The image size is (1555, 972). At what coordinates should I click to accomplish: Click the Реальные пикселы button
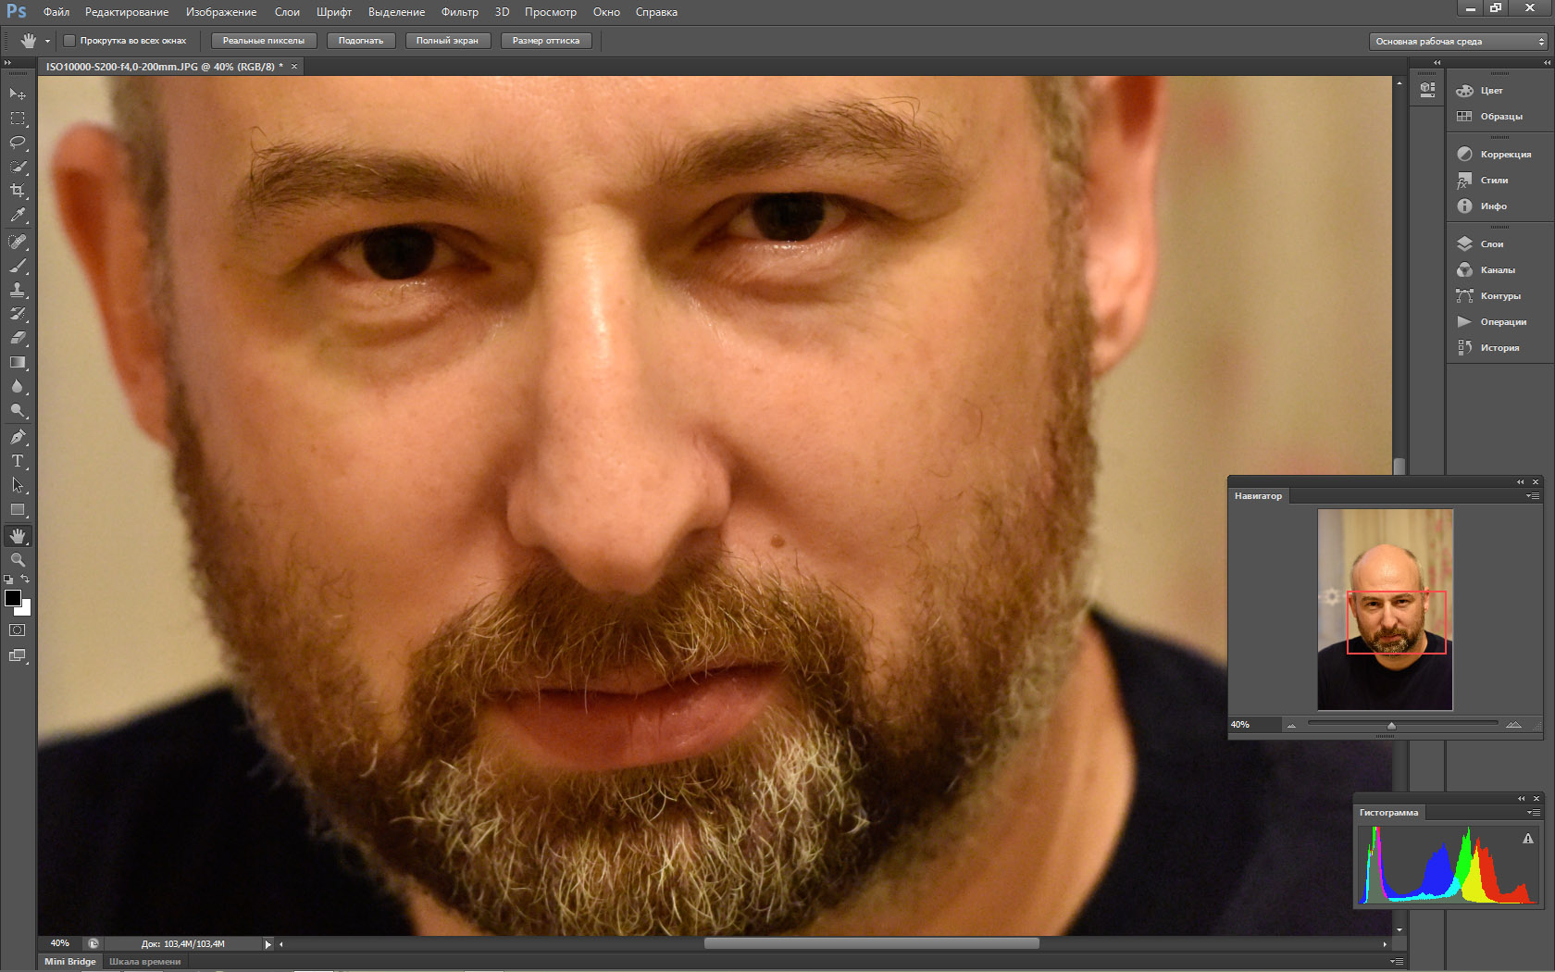[x=264, y=41]
